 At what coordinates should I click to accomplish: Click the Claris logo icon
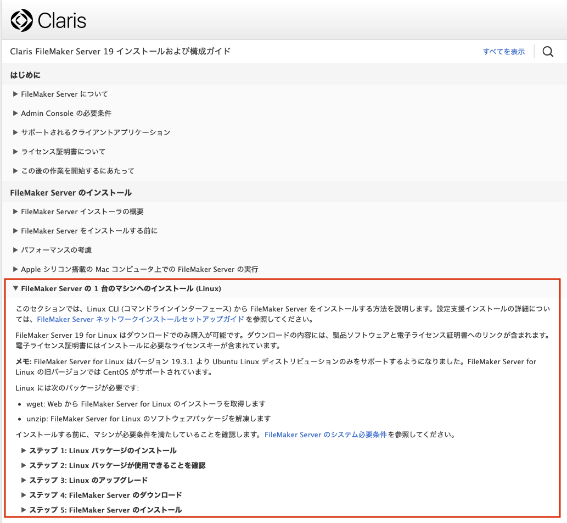point(22,21)
